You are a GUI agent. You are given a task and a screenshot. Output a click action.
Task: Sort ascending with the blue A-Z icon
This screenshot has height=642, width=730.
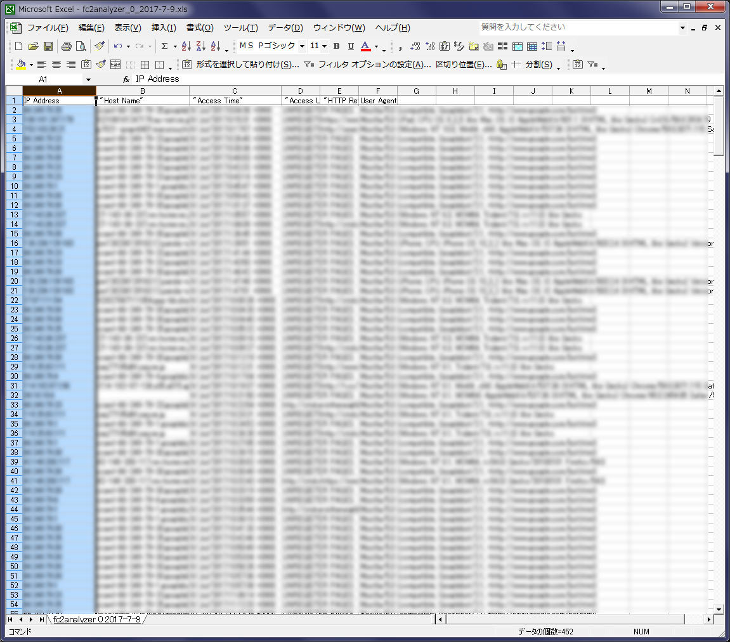[x=186, y=46]
